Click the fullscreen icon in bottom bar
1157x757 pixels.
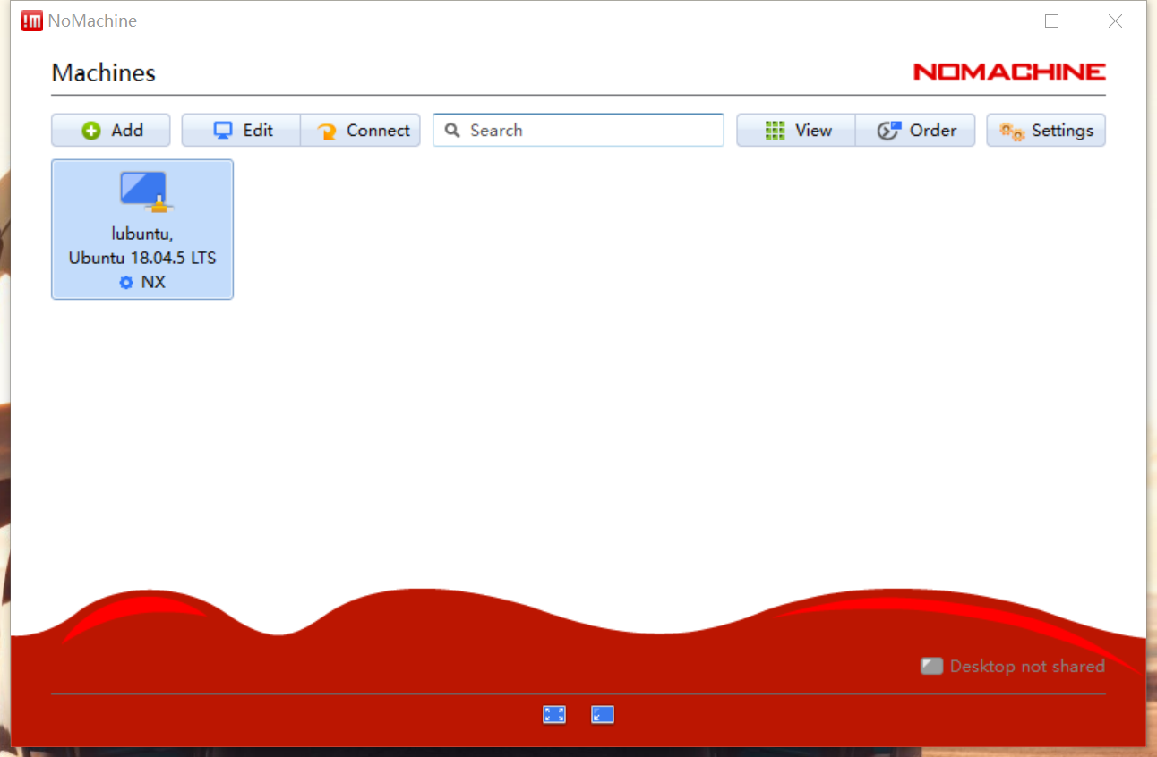click(554, 714)
